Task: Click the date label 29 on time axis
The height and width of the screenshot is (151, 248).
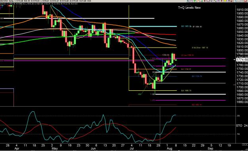Action: tap(202, 145)
